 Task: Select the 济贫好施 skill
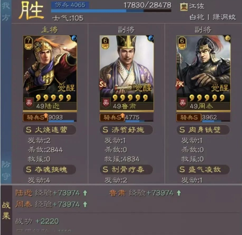pos(126,130)
